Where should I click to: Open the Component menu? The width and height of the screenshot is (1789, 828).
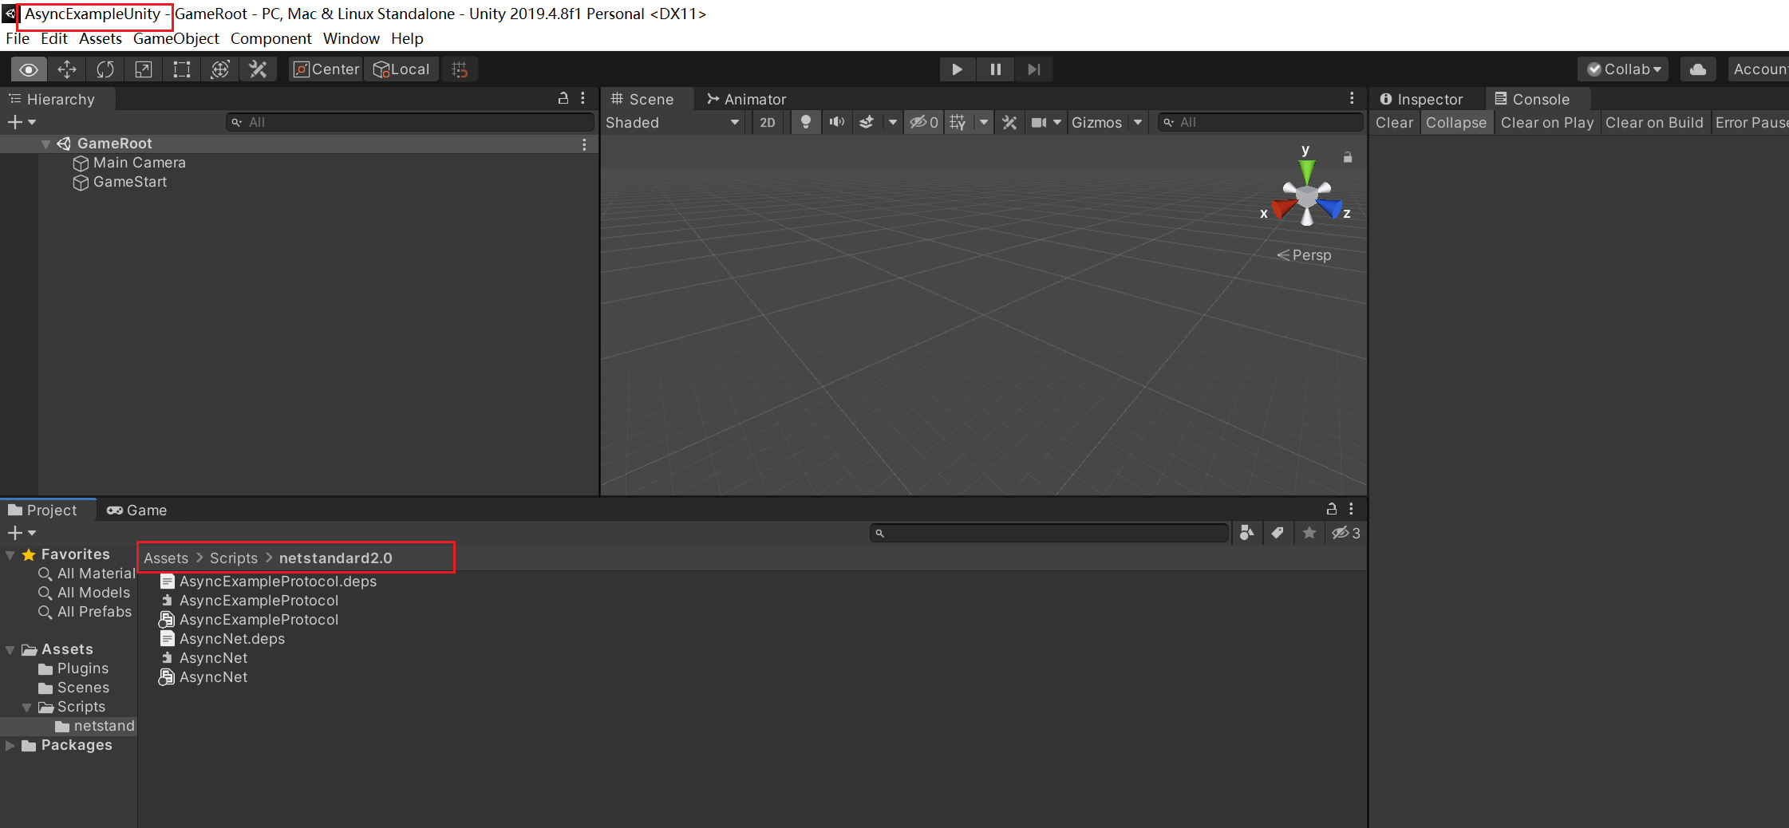(271, 38)
